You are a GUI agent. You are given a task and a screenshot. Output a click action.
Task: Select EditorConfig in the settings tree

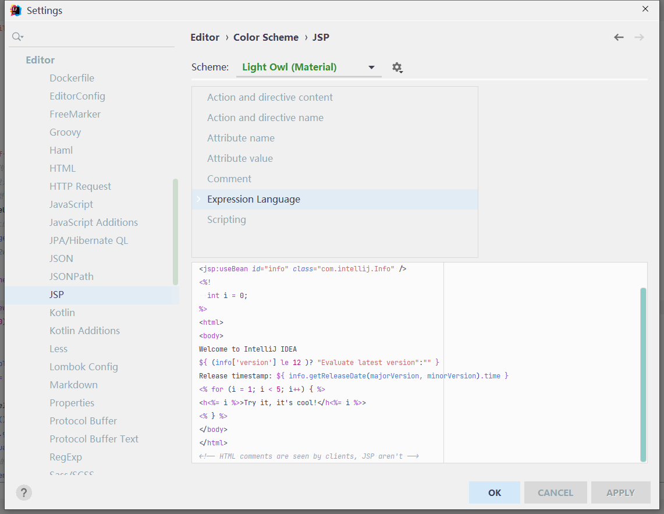pos(77,96)
